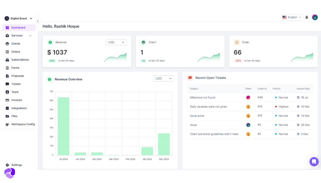The image size is (321, 183).
Task: Open Settings at the bottom of the sidebar
Action: coord(14,165)
